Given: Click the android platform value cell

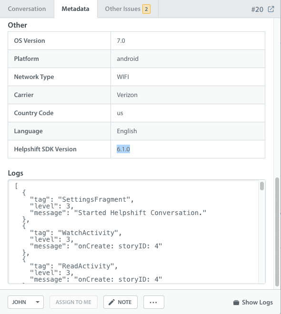Looking at the screenshot, I should pyautogui.click(x=188, y=59).
